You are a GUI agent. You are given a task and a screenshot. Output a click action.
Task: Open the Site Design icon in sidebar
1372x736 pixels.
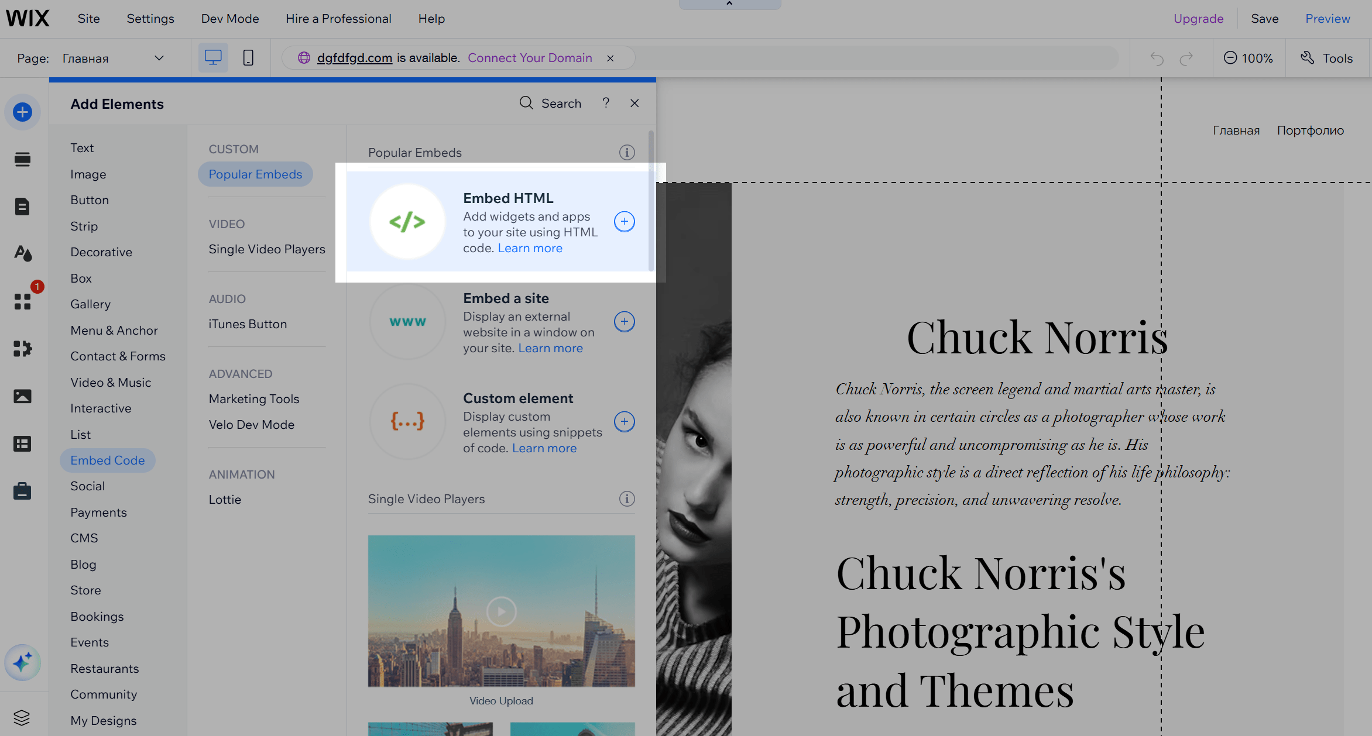22,253
